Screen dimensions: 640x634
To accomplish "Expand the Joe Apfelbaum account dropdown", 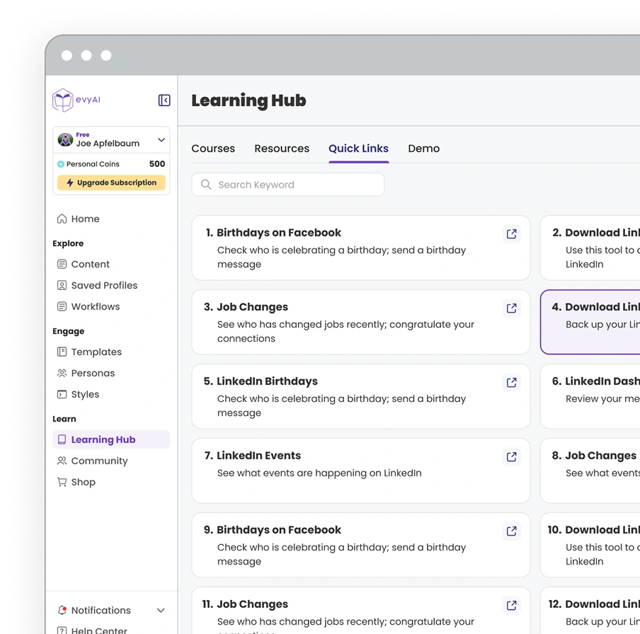I will pos(161,140).
